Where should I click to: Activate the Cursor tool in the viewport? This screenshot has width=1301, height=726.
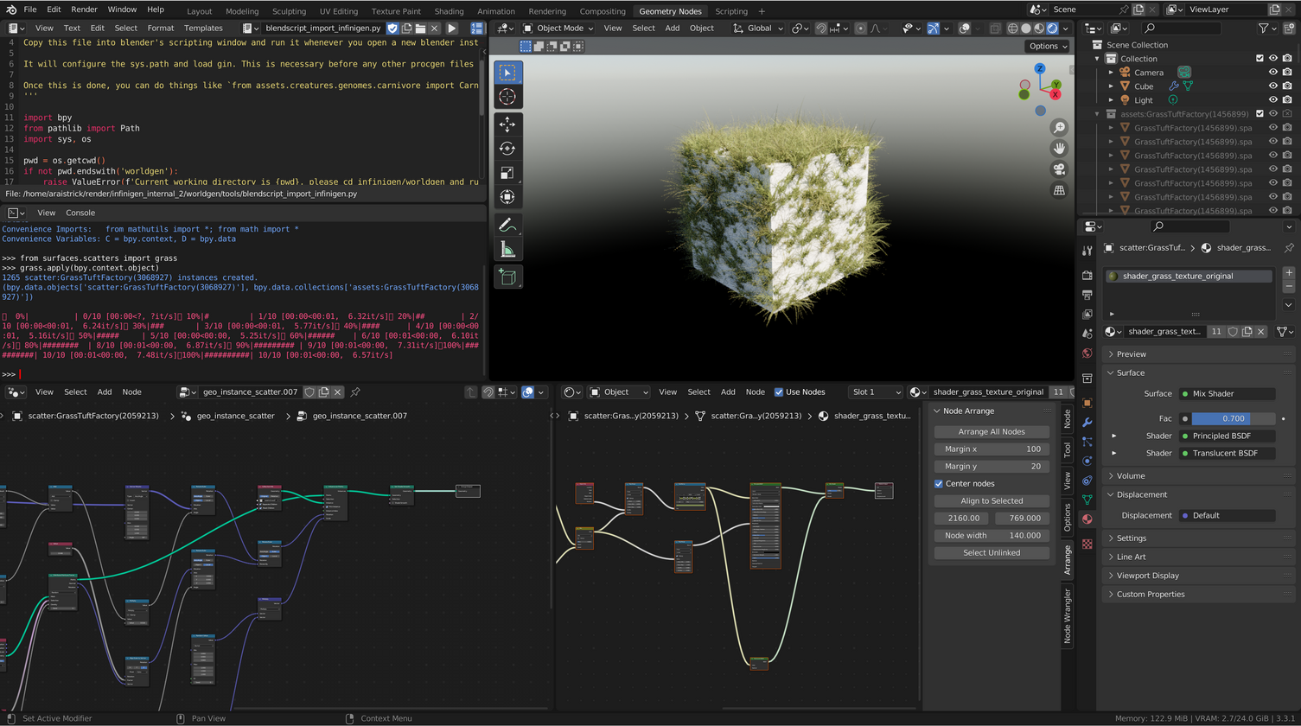point(507,97)
